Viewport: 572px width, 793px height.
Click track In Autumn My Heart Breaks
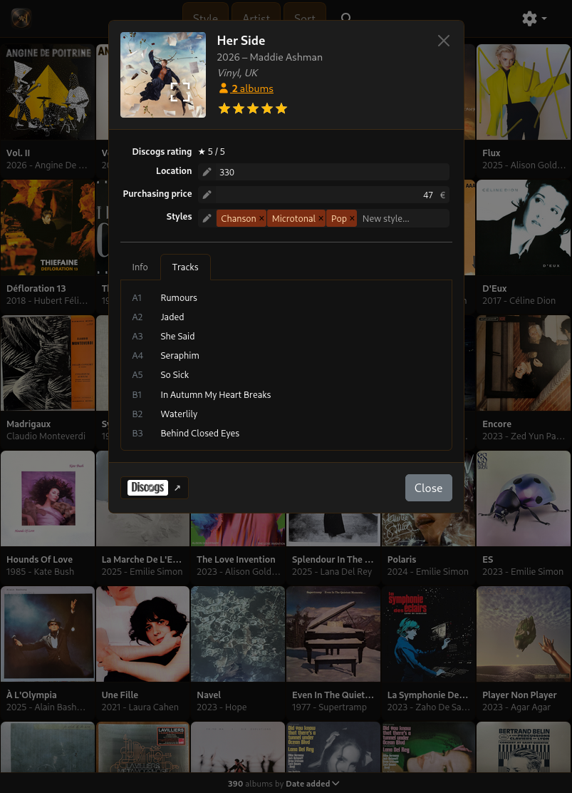[216, 394]
